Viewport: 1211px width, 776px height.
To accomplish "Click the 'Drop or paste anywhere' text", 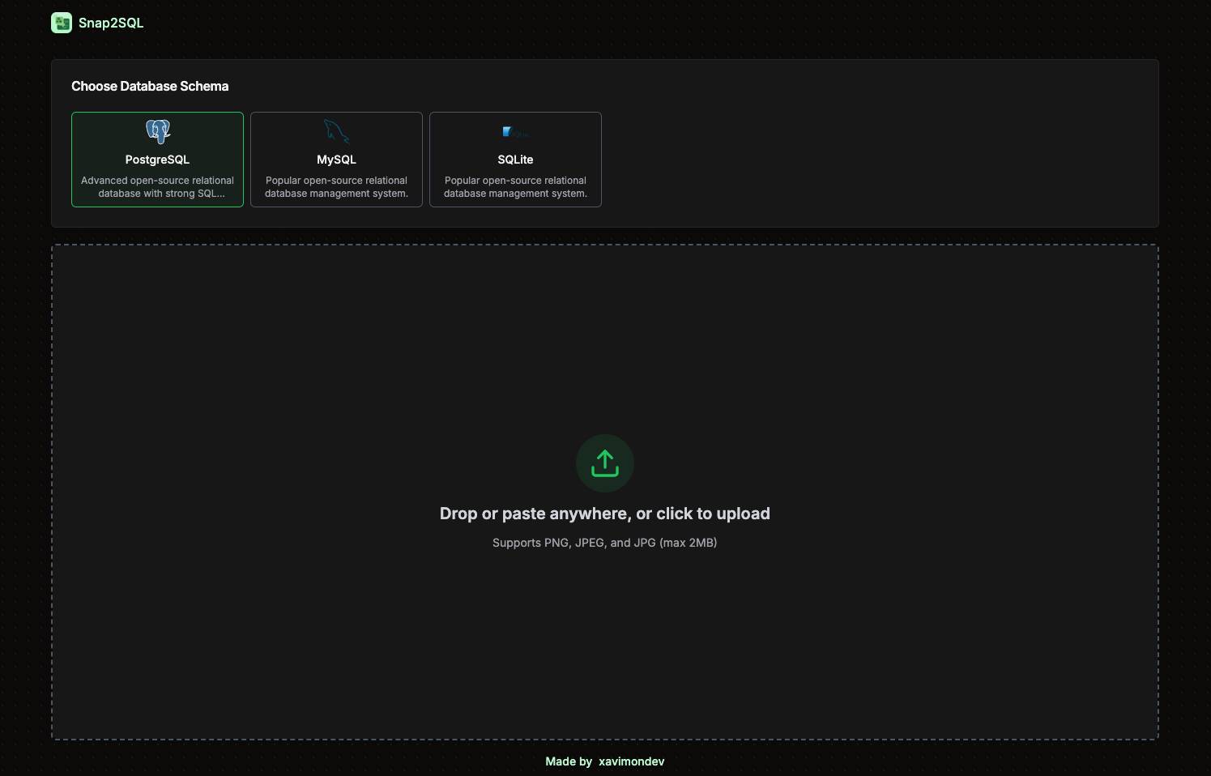I will click(x=604, y=513).
